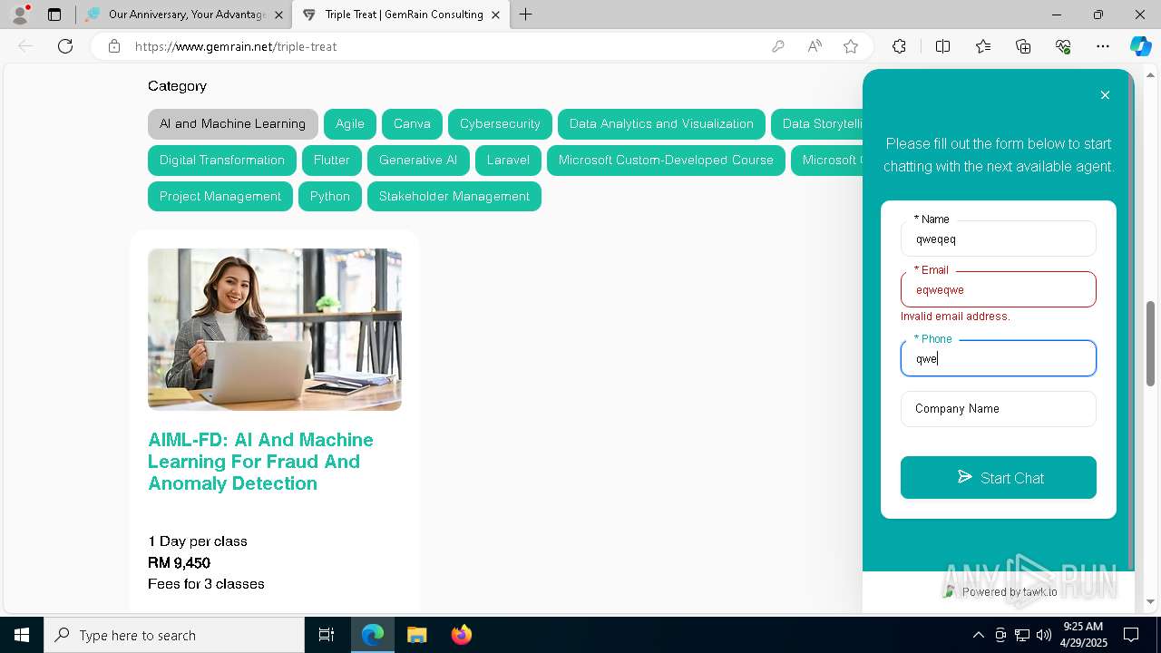The image size is (1161, 653).
Task: Click the scrollbar down arrow
Action: pos(1151,601)
